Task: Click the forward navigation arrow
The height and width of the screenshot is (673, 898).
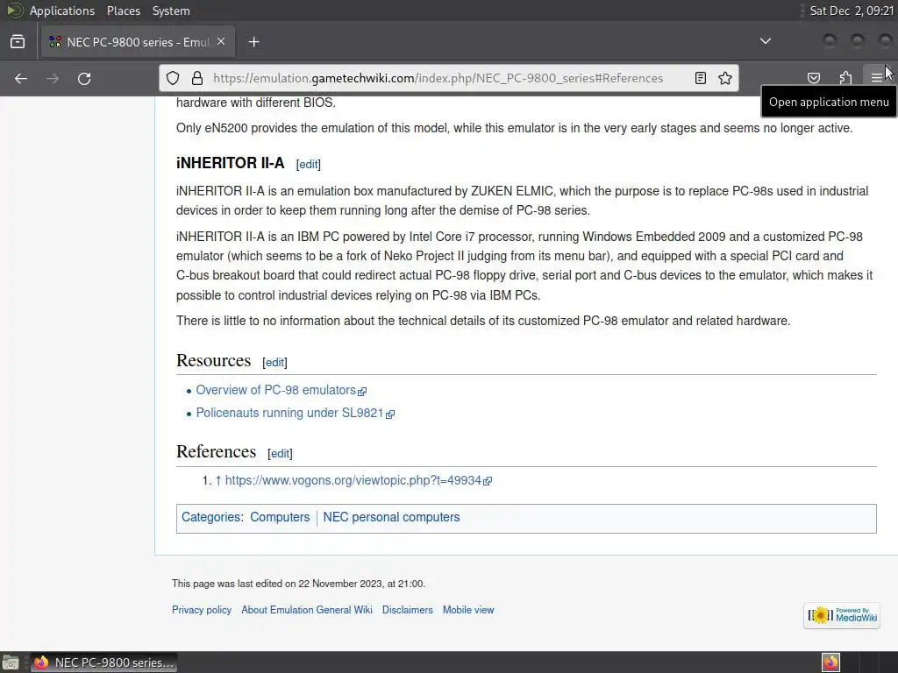Action: click(x=53, y=78)
